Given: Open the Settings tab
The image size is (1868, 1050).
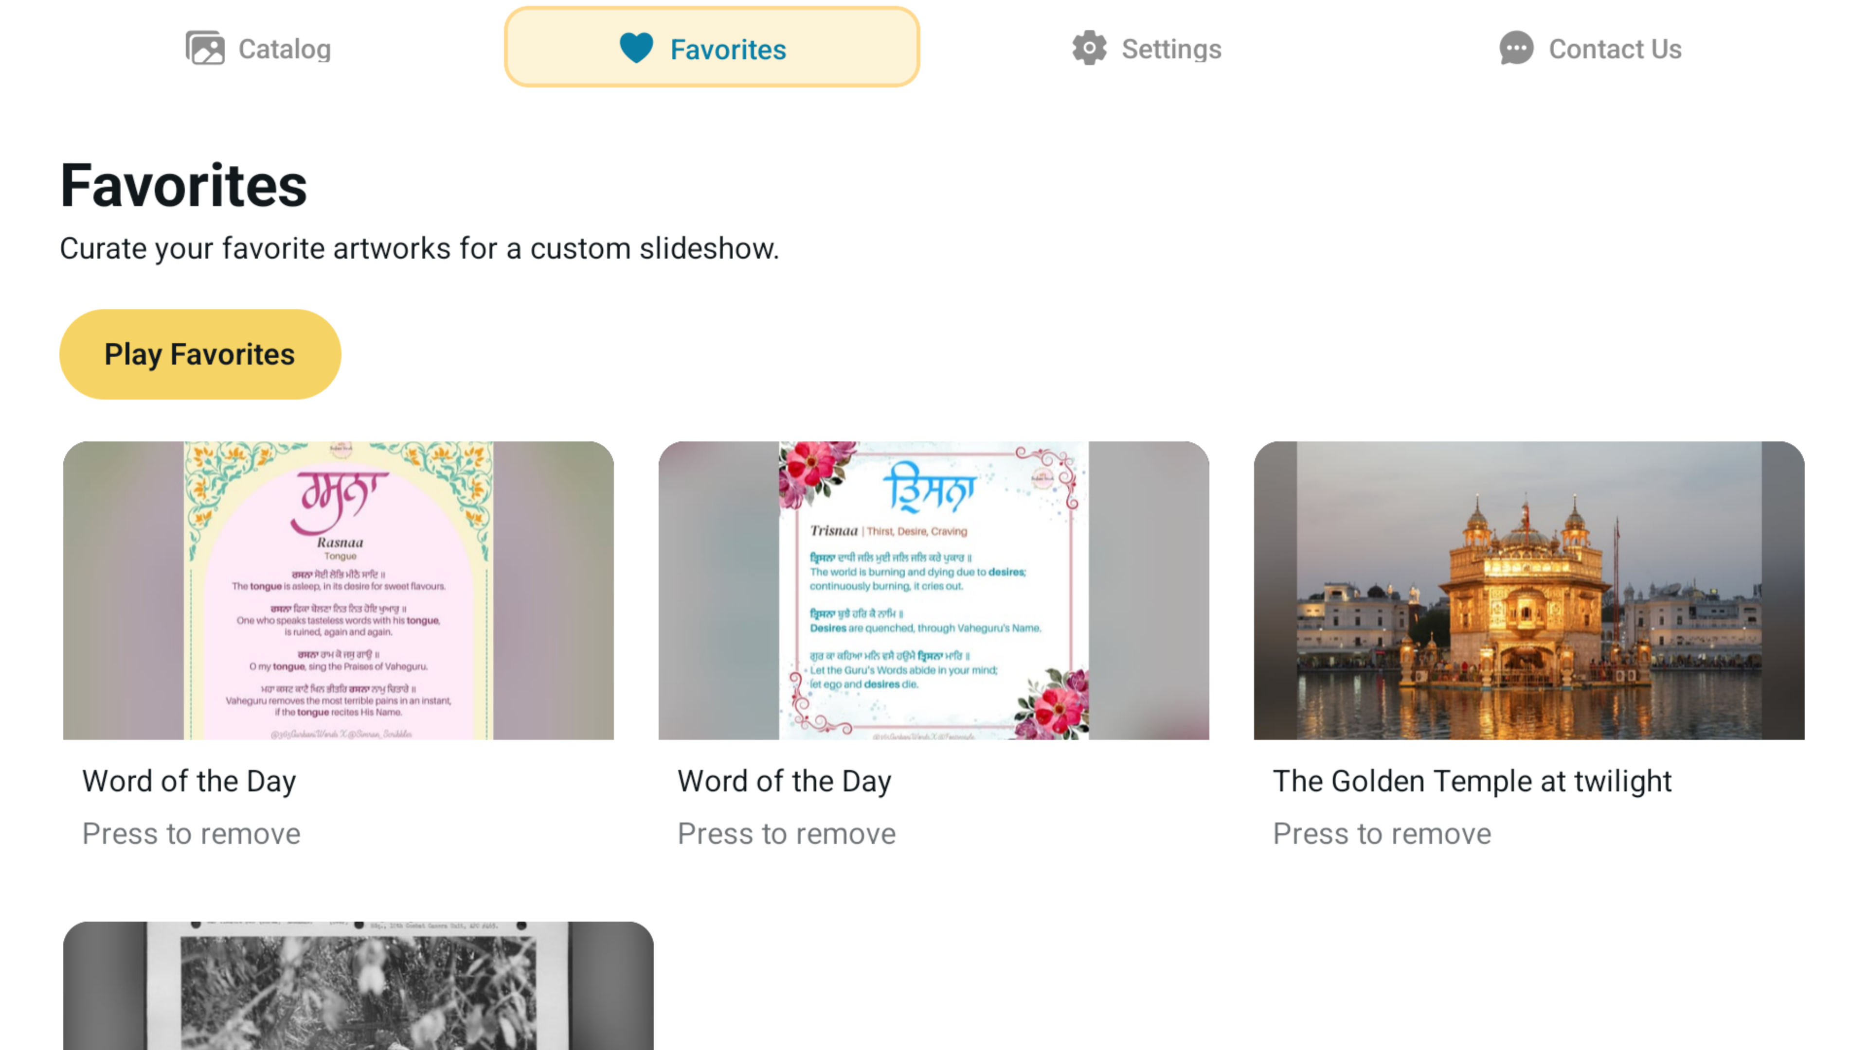Looking at the screenshot, I should click(x=1171, y=49).
